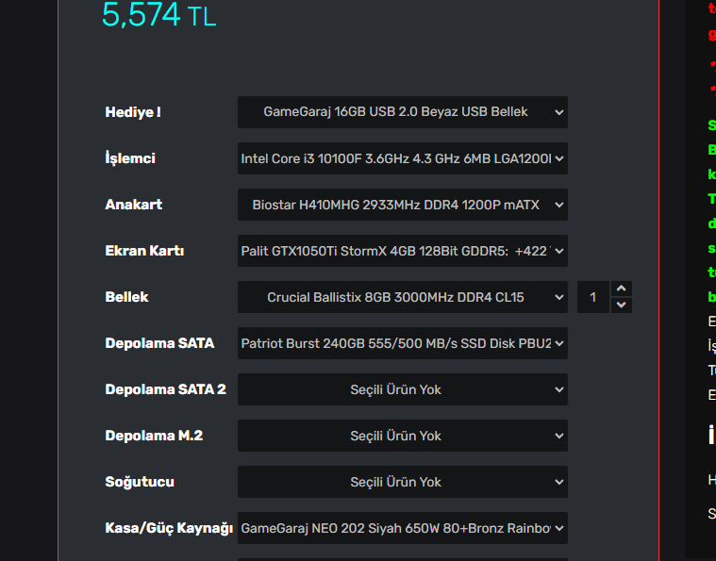716x561 pixels.
Task: Click the chevron arrow on Anakart dropdown
Action: (559, 205)
